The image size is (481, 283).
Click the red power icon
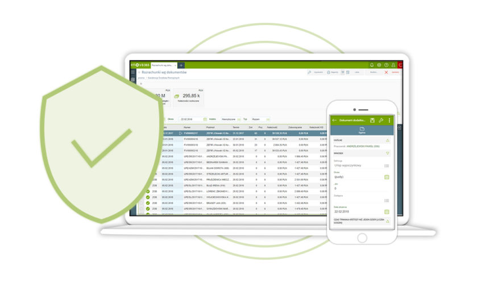coord(400,65)
